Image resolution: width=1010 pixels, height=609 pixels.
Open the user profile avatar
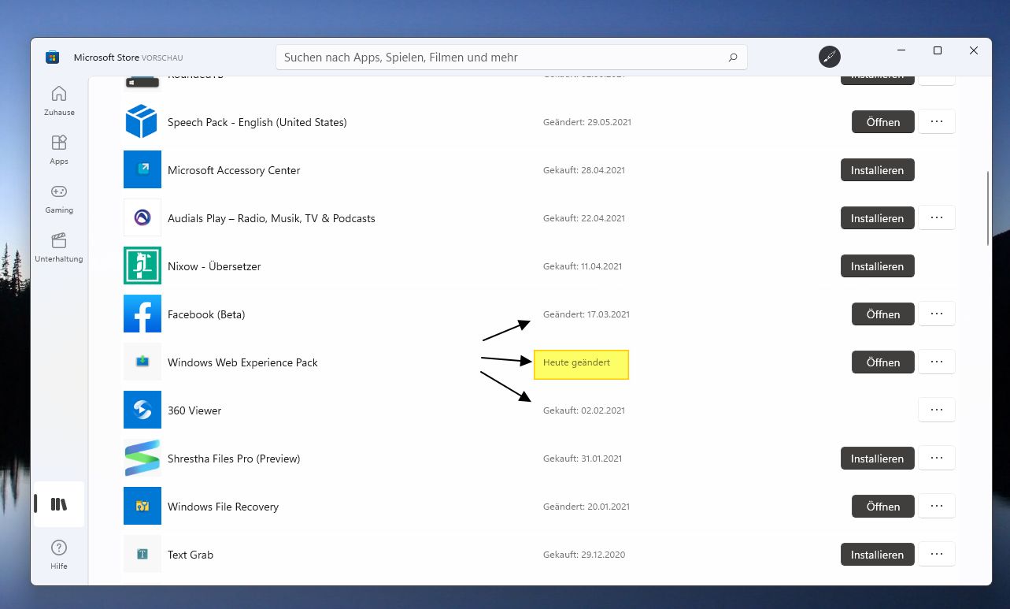pyautogui.click(x=830, y=57)
